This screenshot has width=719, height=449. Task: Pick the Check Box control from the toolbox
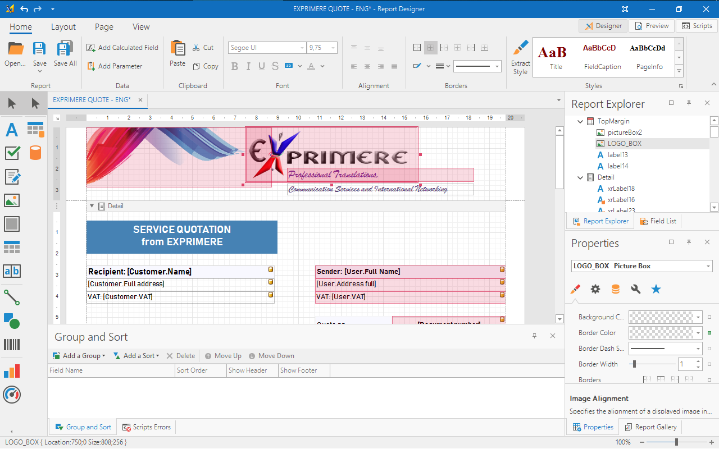12,153
